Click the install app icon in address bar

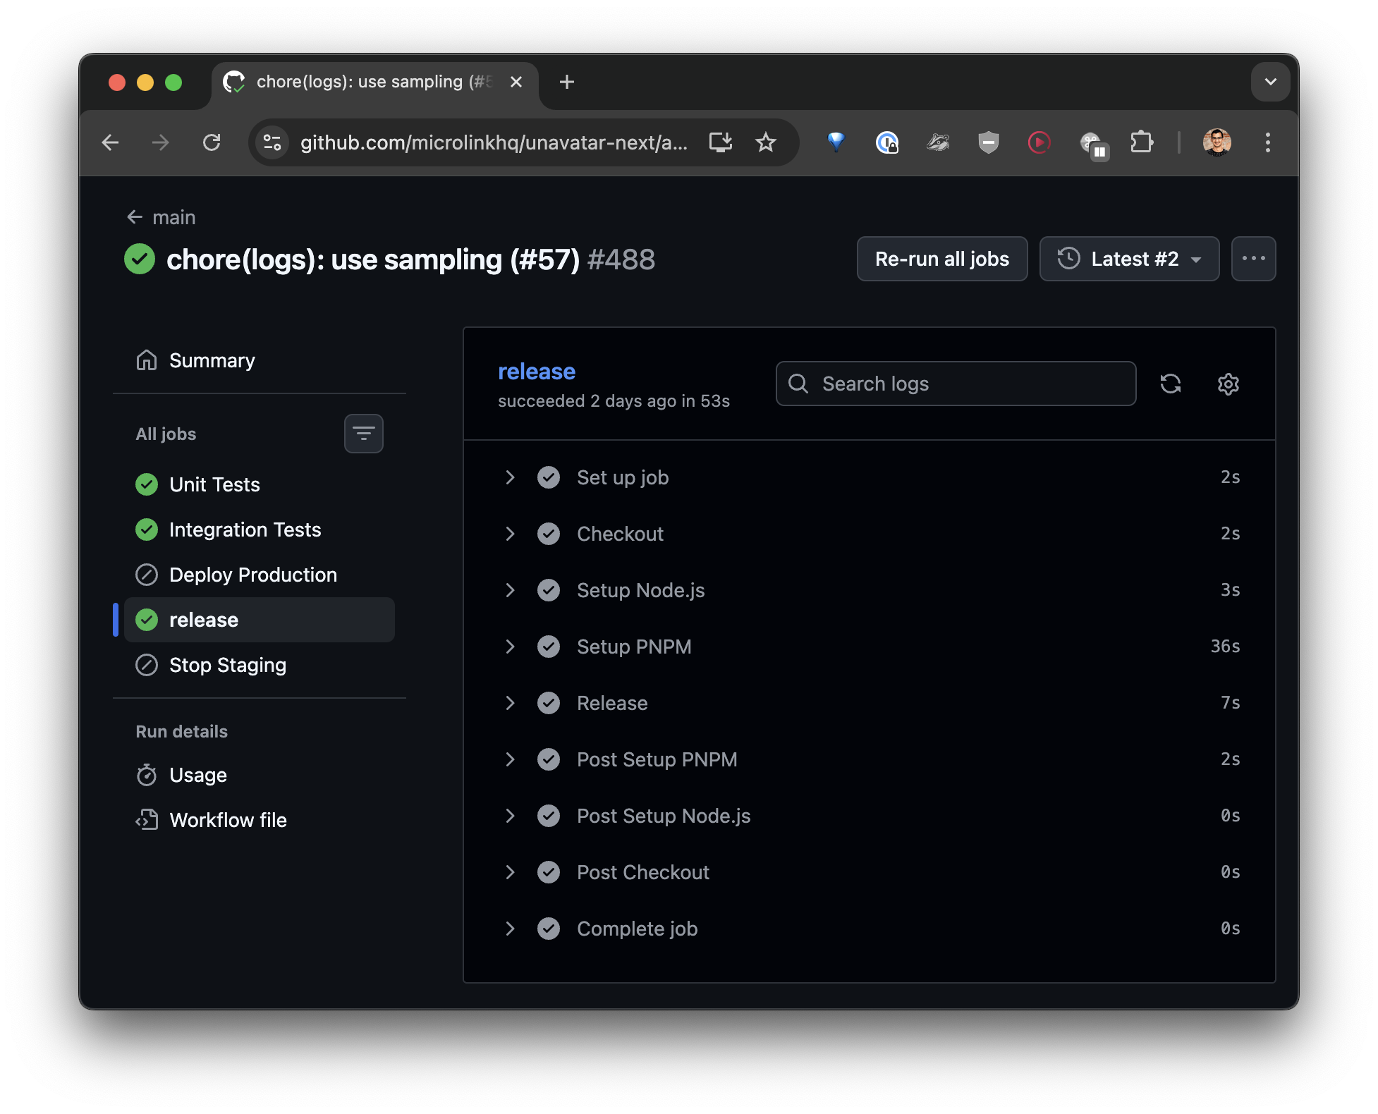click(x=720, y=143)
